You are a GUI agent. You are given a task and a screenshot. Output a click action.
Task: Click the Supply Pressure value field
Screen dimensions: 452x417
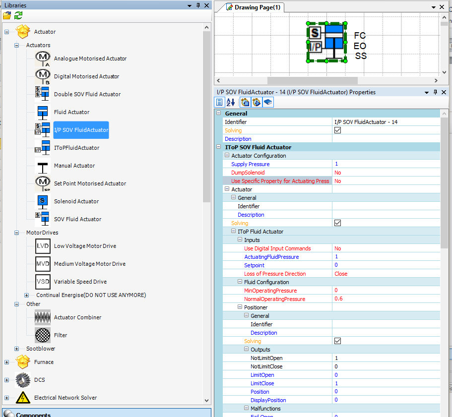385,164
